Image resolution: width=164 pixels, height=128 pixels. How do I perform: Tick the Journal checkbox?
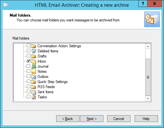tap(28, 66)
